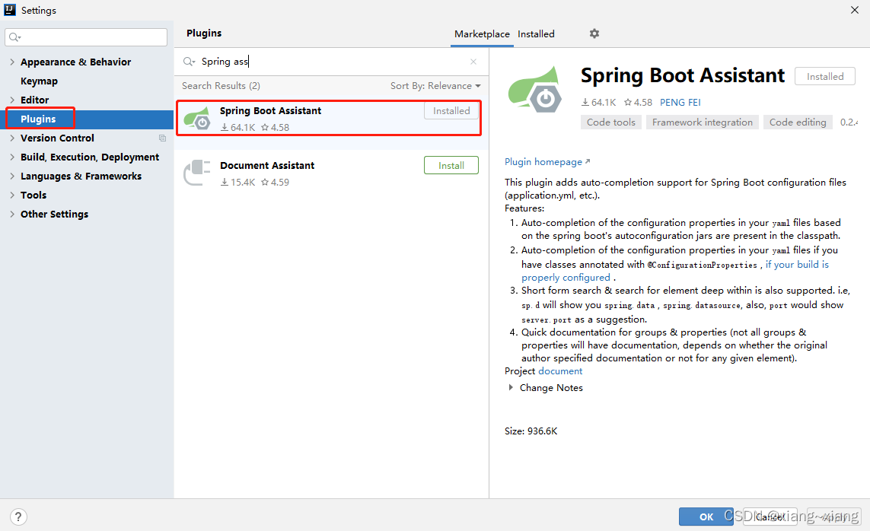Open the plugins gear settings icon
The image size is (870, 531).
(594, 33)
